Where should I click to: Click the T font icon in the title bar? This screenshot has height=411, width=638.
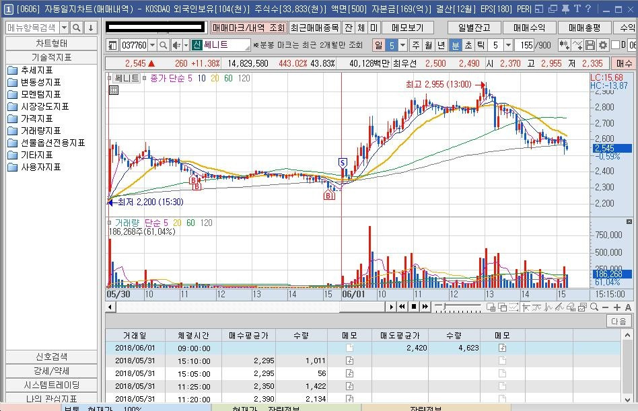click(x=577, y=9)
